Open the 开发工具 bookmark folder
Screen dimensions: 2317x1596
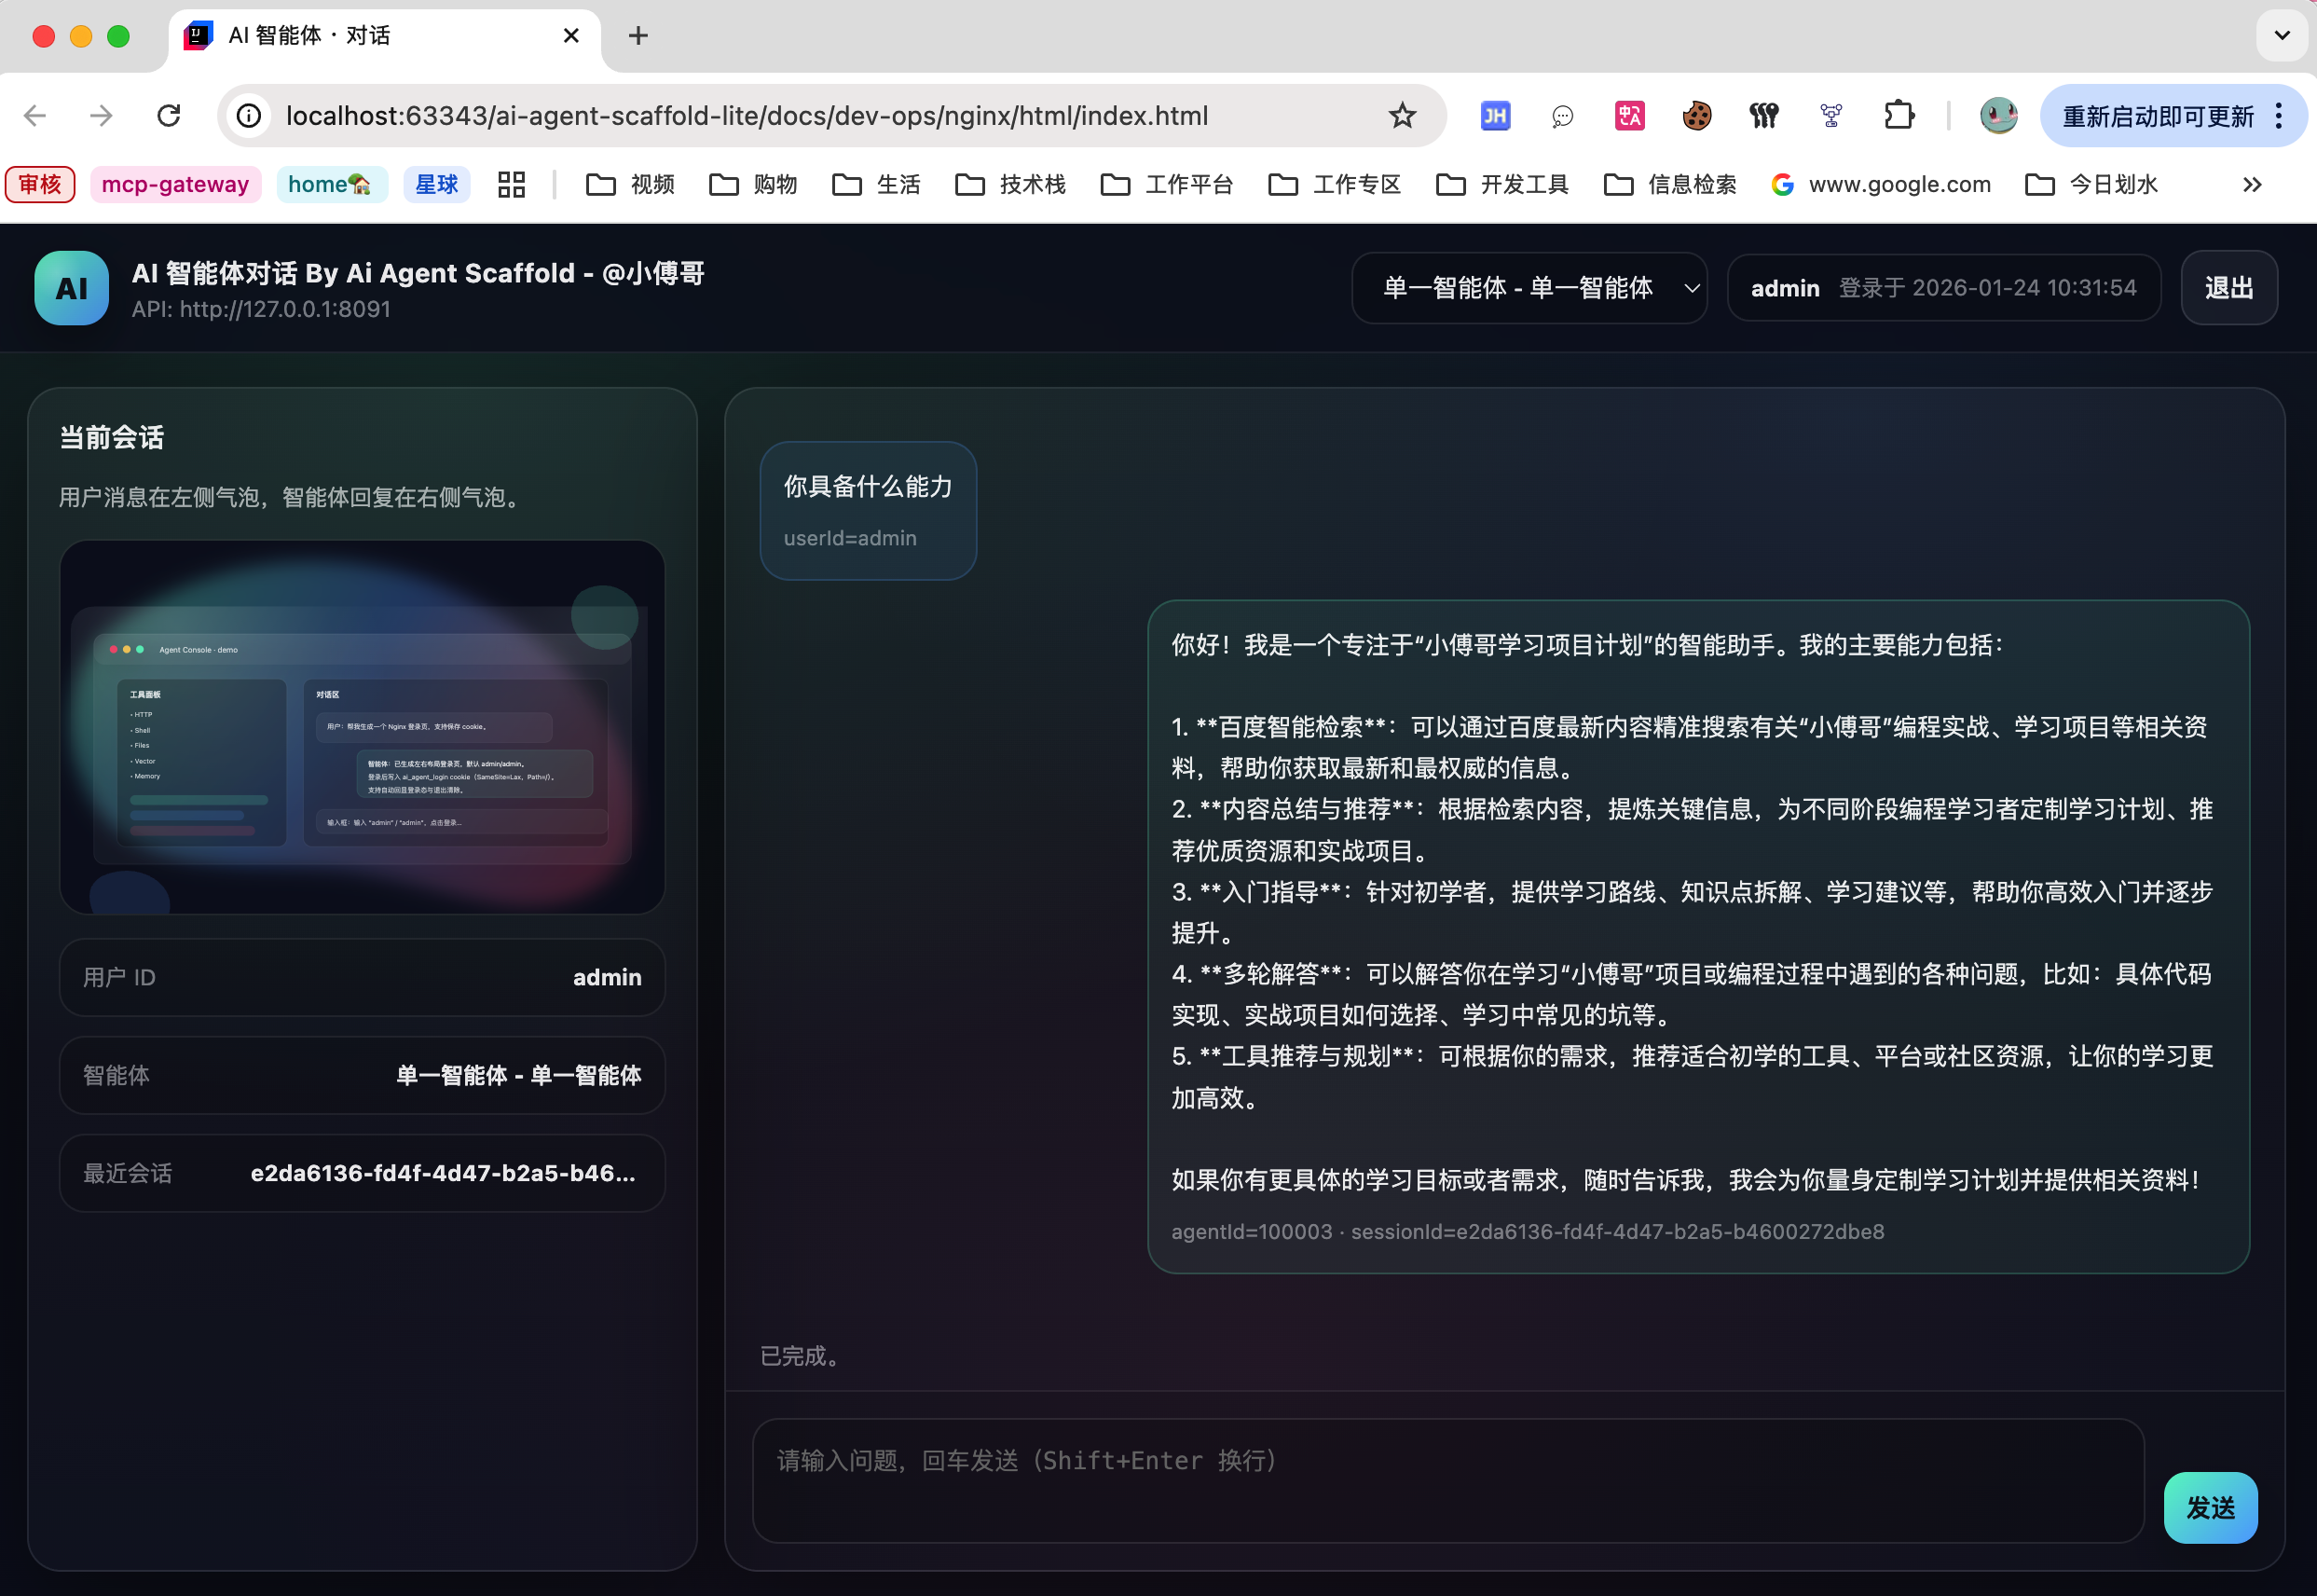1502,184
